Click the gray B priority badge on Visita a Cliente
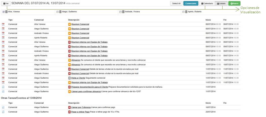The width and height of the screenshot is (266, 117). [69, 78]
